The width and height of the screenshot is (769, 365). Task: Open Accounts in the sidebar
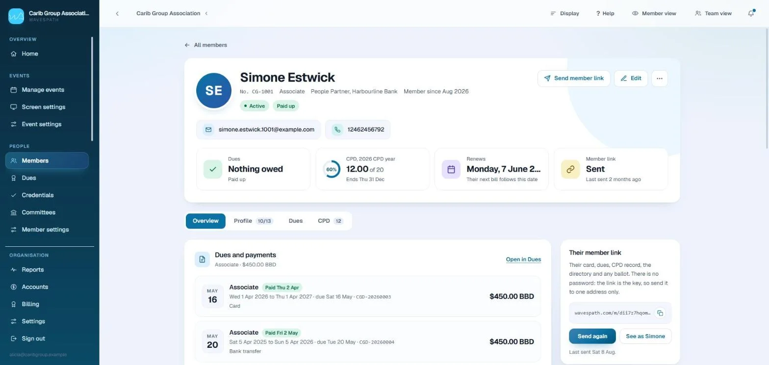pos(47,287)
